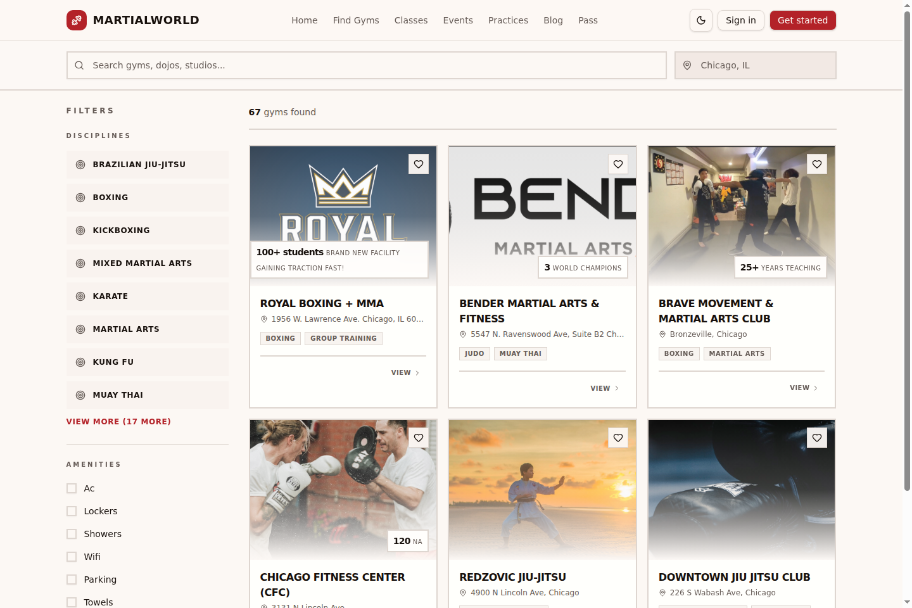
Task: Select the Martial Arts discipline filter
Action: (x=148, y=329)
